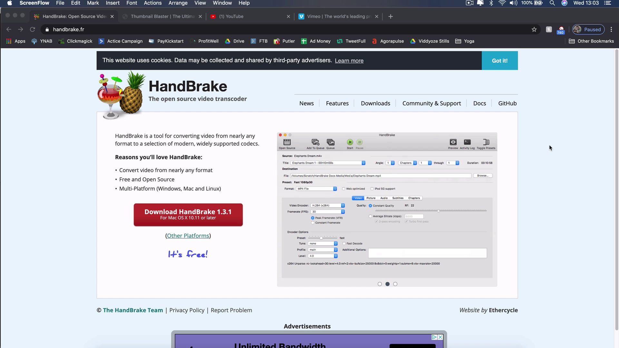
Task: Select the first carousel dot indicator
Action: (x=380, y=284)
